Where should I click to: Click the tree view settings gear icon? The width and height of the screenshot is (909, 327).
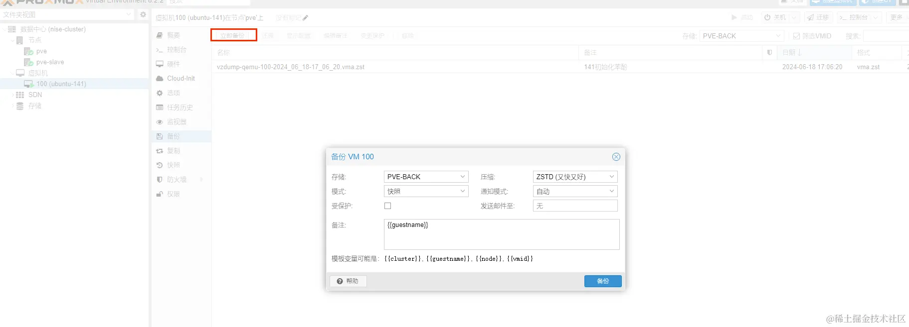143,14
